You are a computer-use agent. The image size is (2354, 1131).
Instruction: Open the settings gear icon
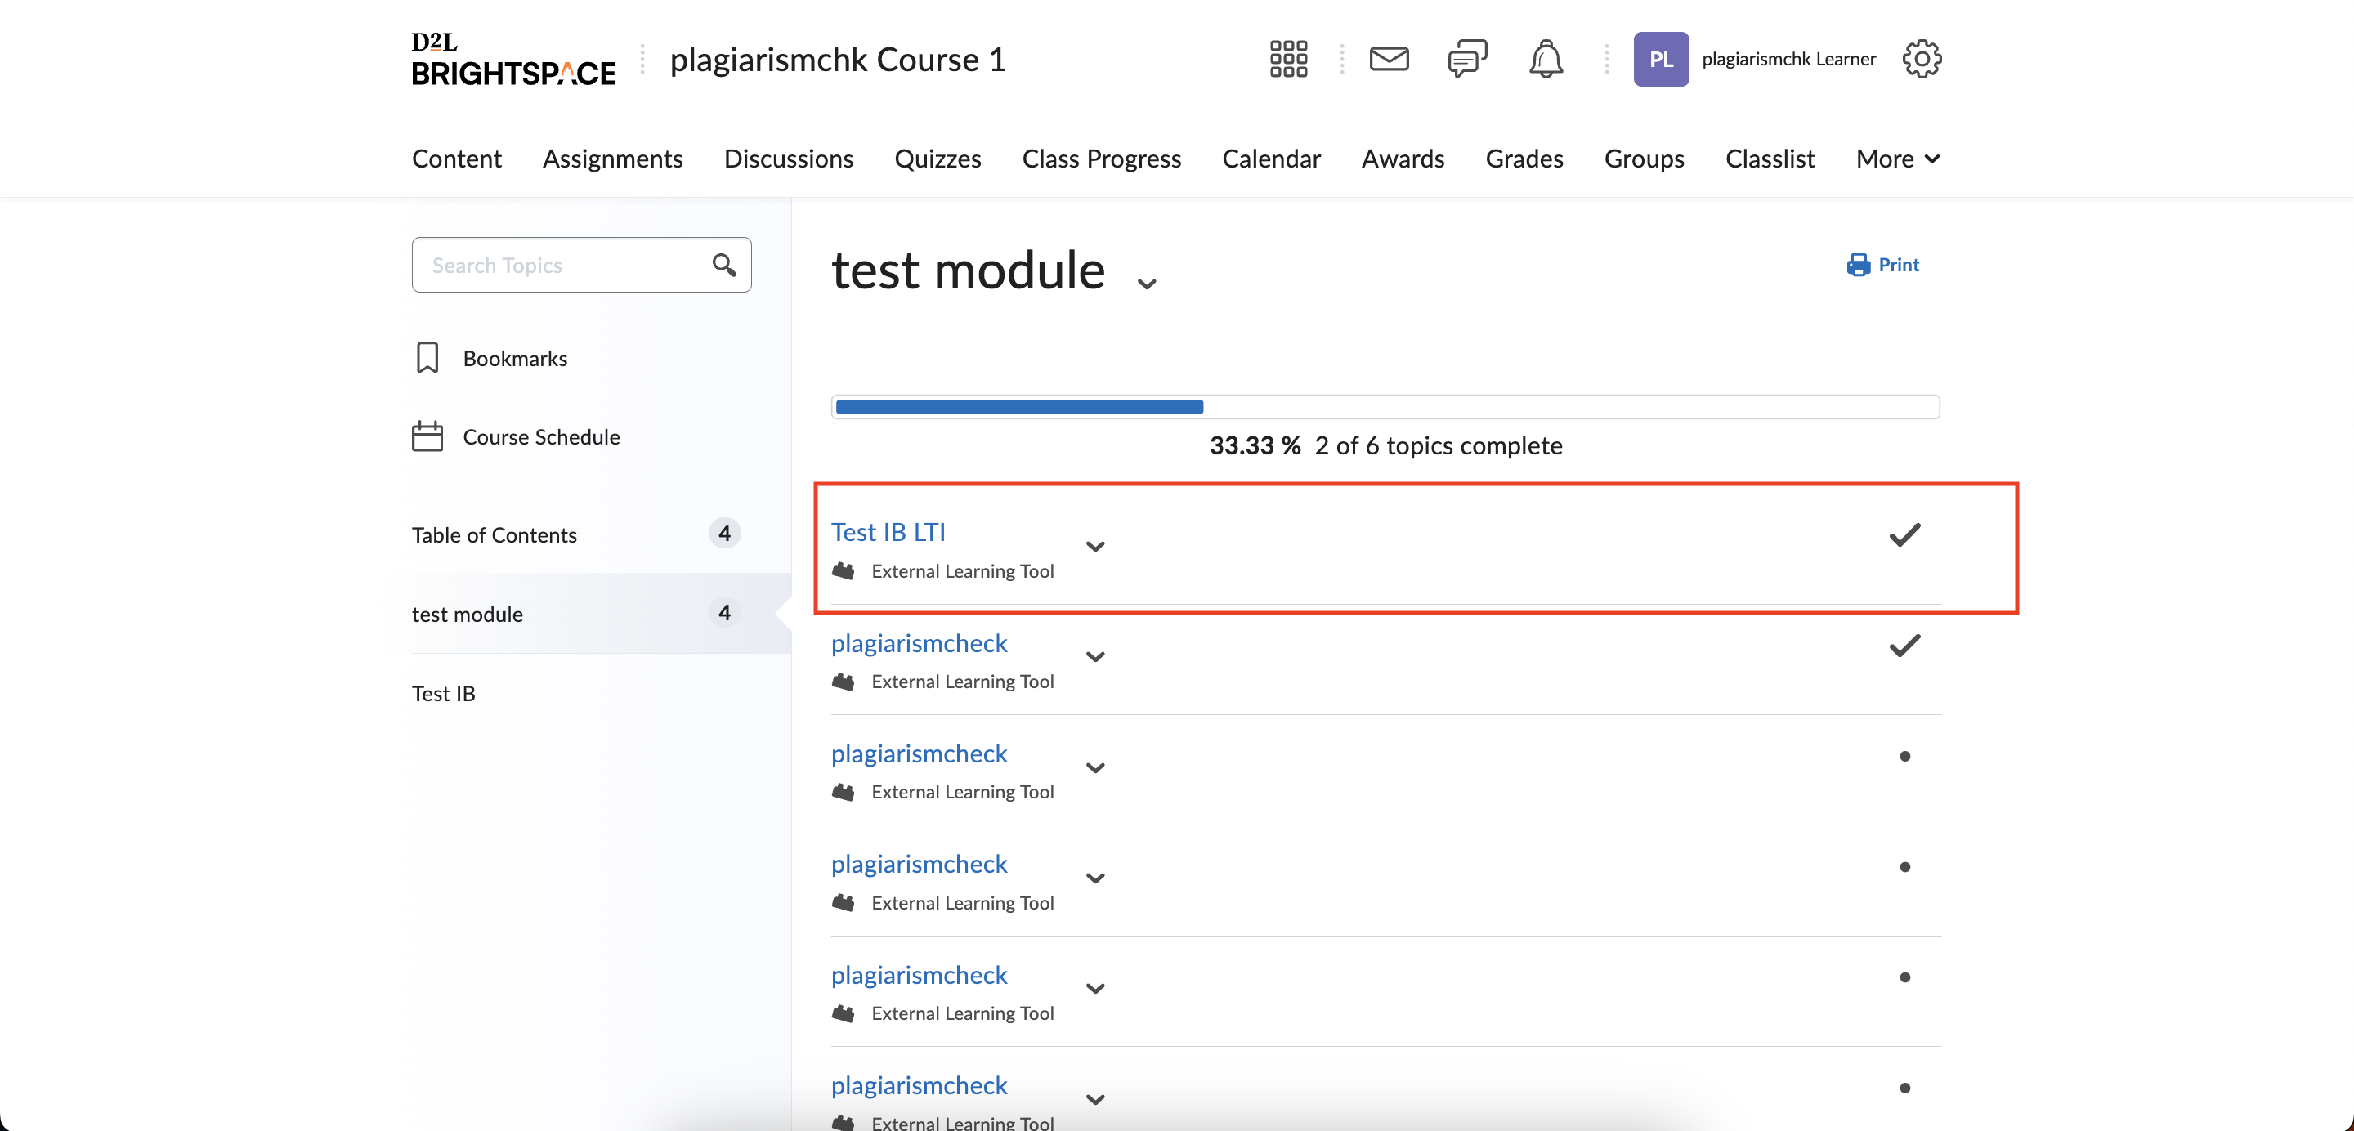coord(1925,59)
